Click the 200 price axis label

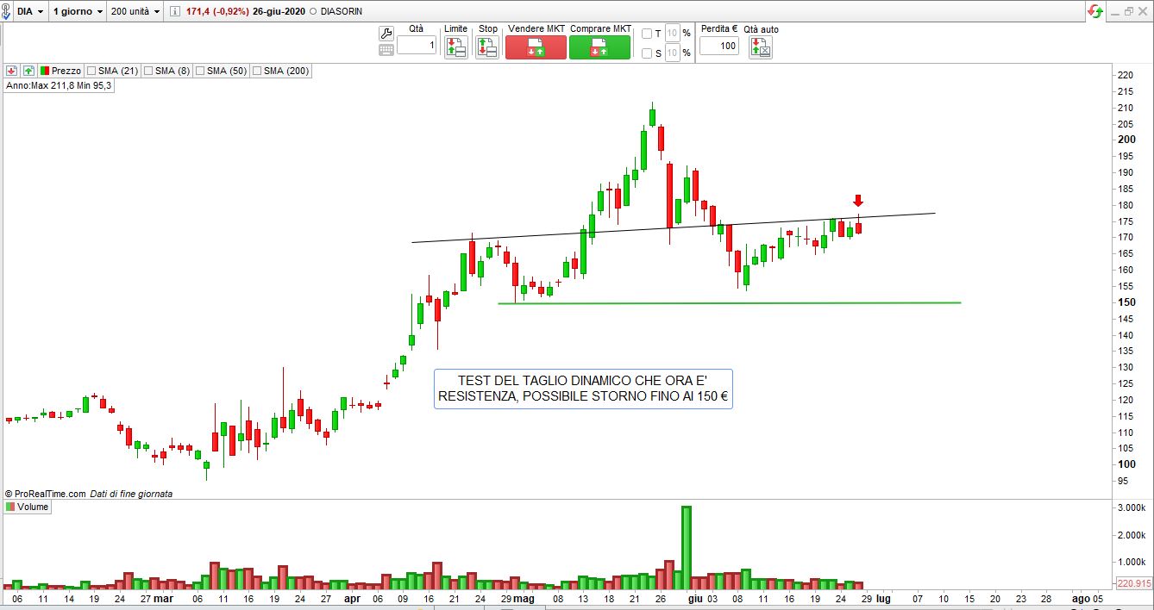coord(1126,140)
